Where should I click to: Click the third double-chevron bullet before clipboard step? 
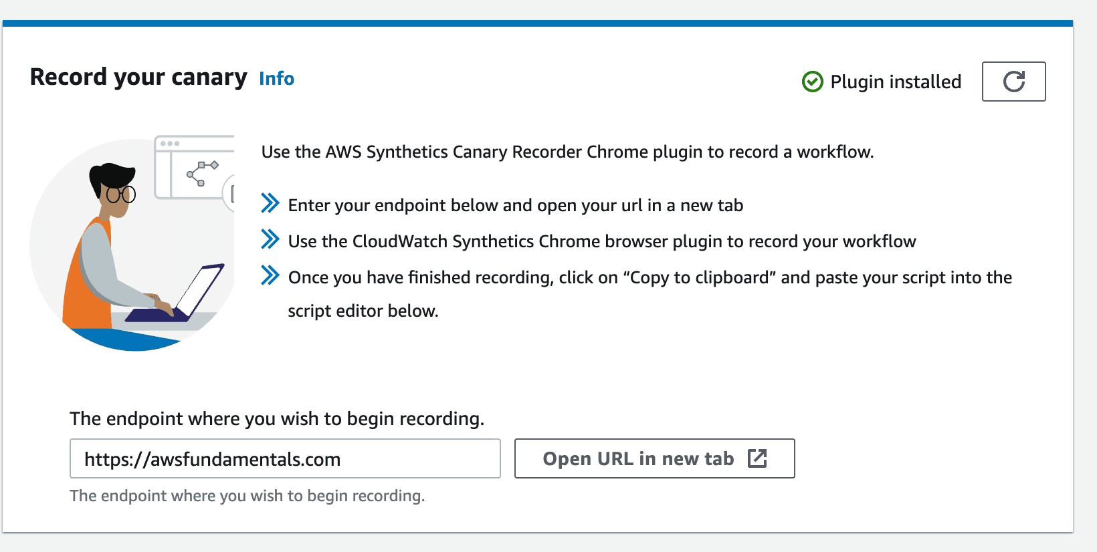(270, 275)
